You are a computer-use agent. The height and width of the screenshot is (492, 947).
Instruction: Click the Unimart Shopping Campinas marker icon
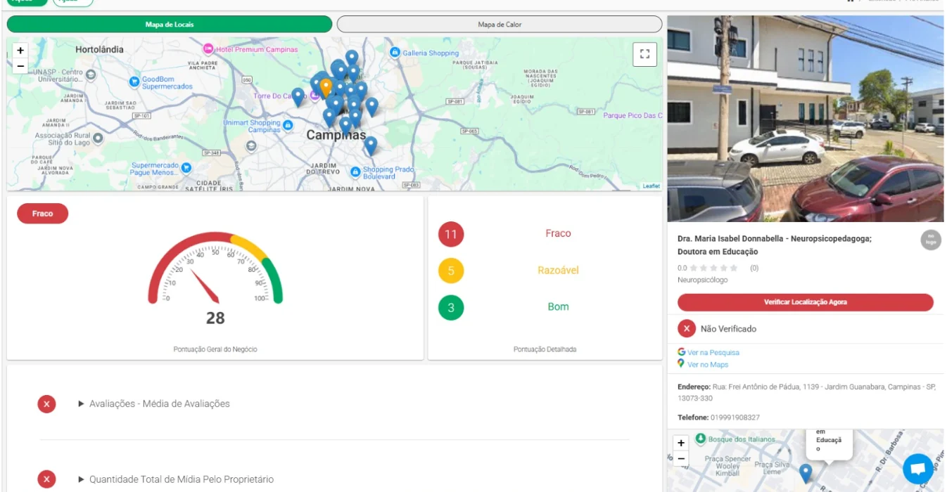pos(288,126)
